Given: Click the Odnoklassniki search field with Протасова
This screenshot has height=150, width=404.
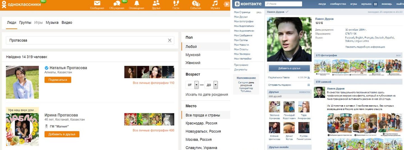Looking at the screenshot, I should point(90,40).
